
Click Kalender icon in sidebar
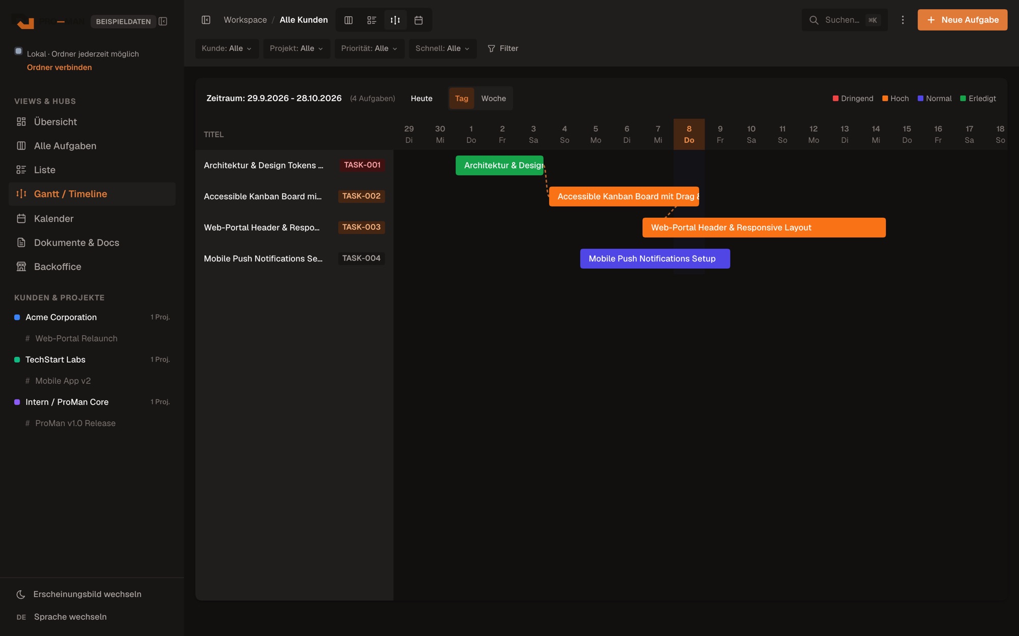tap(21, 219)
